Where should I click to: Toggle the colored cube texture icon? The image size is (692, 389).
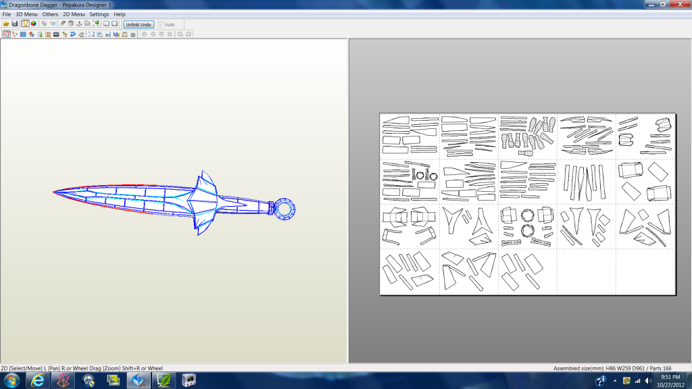34,24
